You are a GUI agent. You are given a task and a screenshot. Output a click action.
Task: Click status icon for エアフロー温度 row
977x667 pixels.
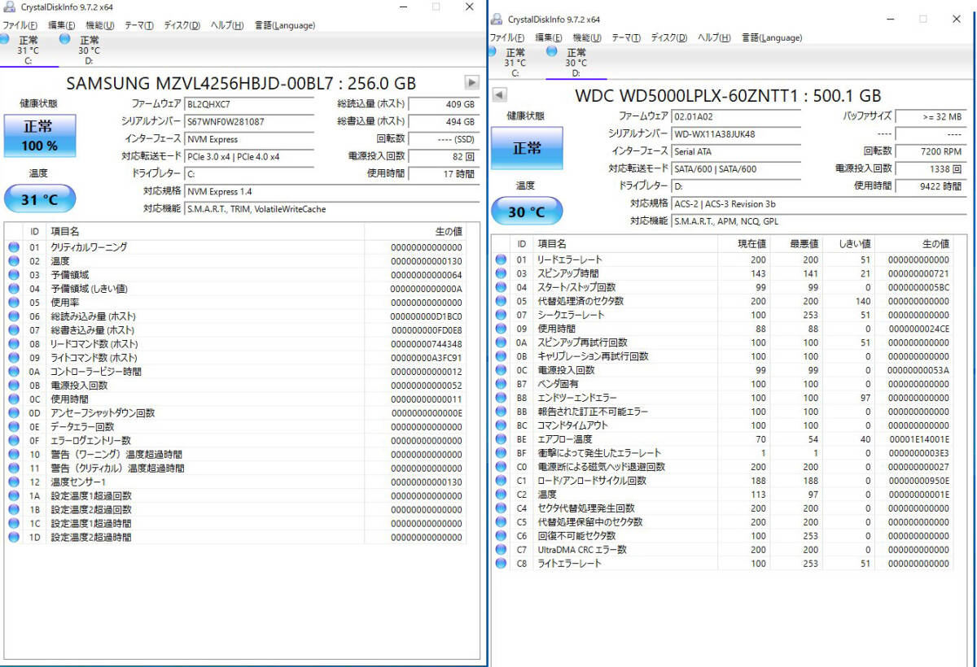[x=501, y=439]
